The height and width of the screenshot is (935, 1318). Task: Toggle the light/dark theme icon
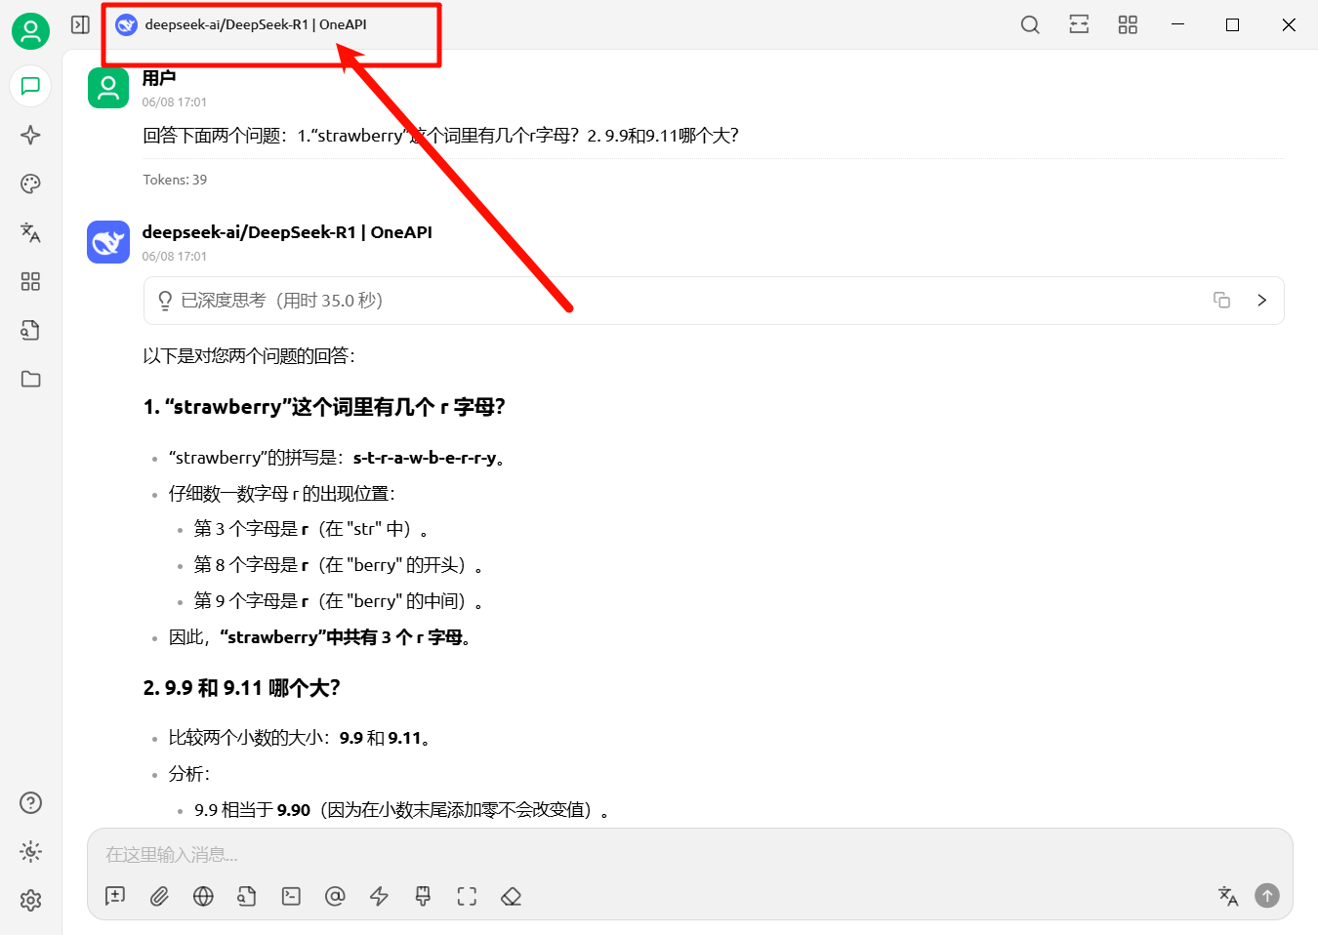point(30,851)
